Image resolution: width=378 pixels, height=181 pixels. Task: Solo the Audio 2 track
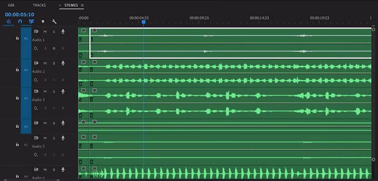(54, 63)
